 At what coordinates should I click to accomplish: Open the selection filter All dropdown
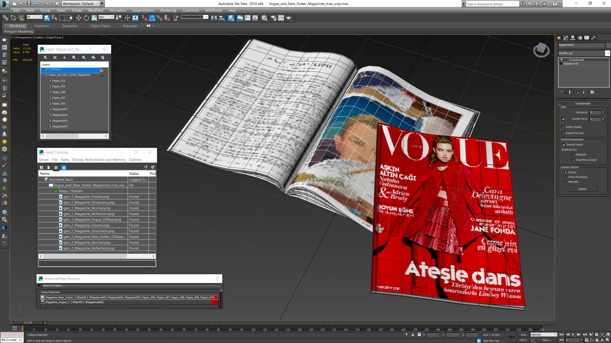tap(34, 17)
